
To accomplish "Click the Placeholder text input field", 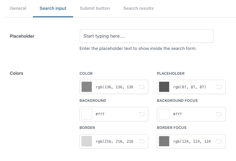I will pos(147,36).
